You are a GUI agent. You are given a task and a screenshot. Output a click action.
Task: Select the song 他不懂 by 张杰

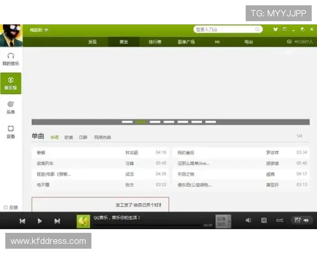[100, 185]
